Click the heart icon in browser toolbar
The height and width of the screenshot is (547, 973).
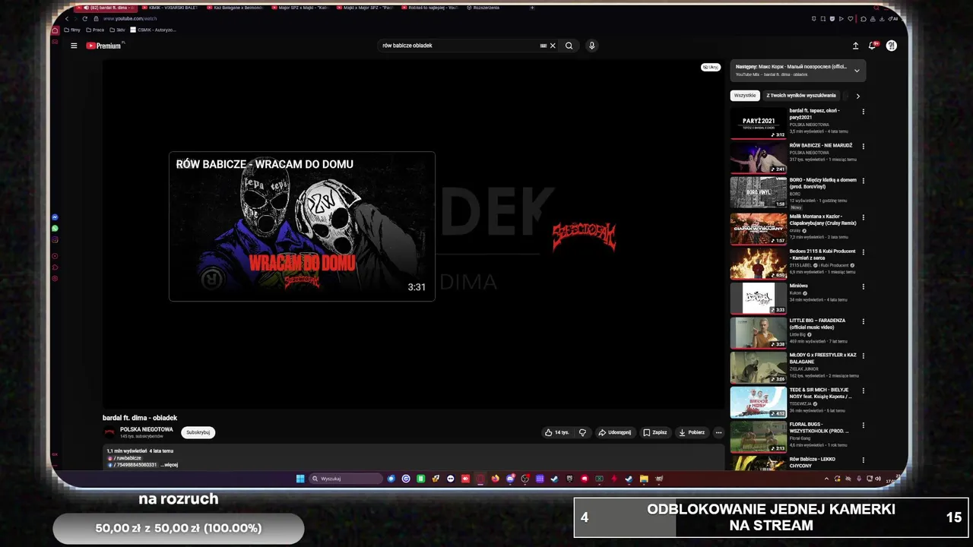pos(851,18)
